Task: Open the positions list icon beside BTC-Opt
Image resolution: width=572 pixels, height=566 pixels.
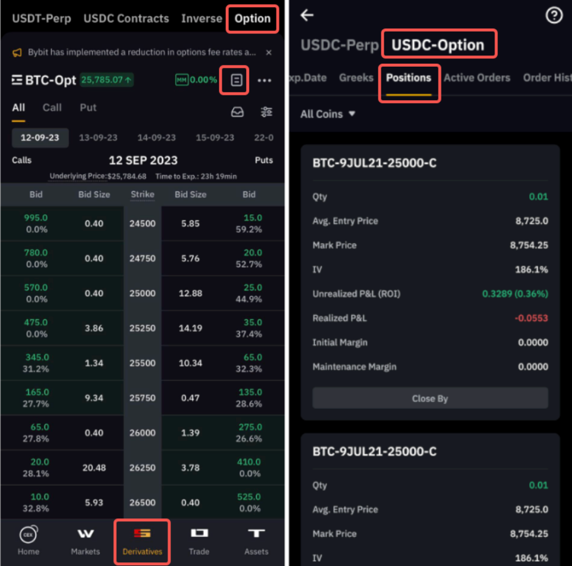Action: 237,80
